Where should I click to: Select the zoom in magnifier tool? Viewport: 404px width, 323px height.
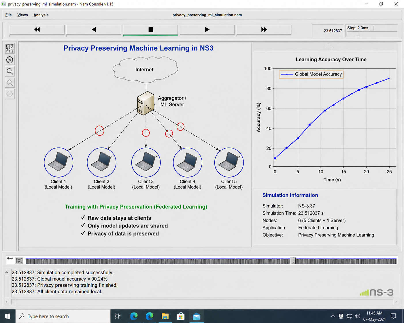coord(10,71)
